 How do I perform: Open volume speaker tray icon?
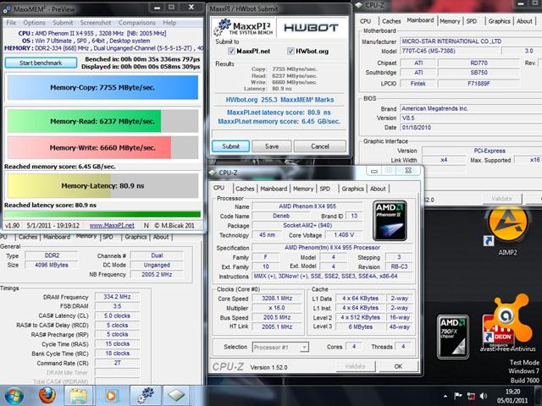click(x=484, y=396)
